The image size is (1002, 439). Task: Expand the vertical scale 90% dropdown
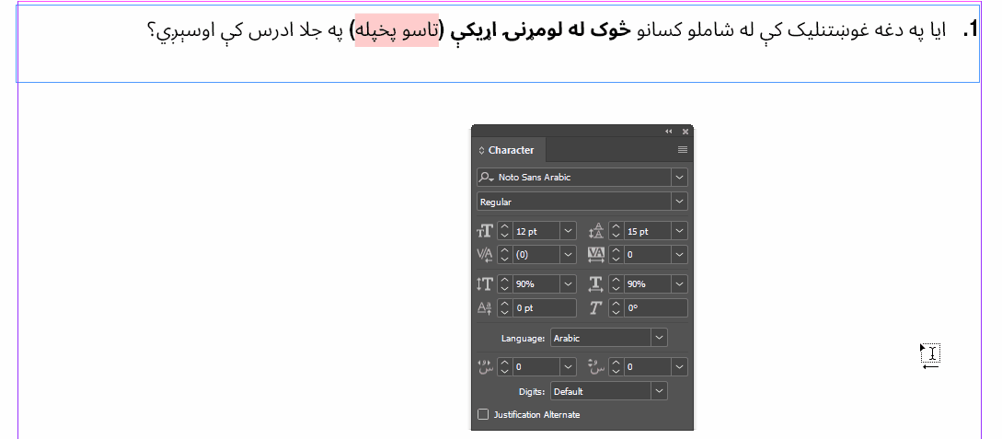pyautogui.click(x=568, y=283)
